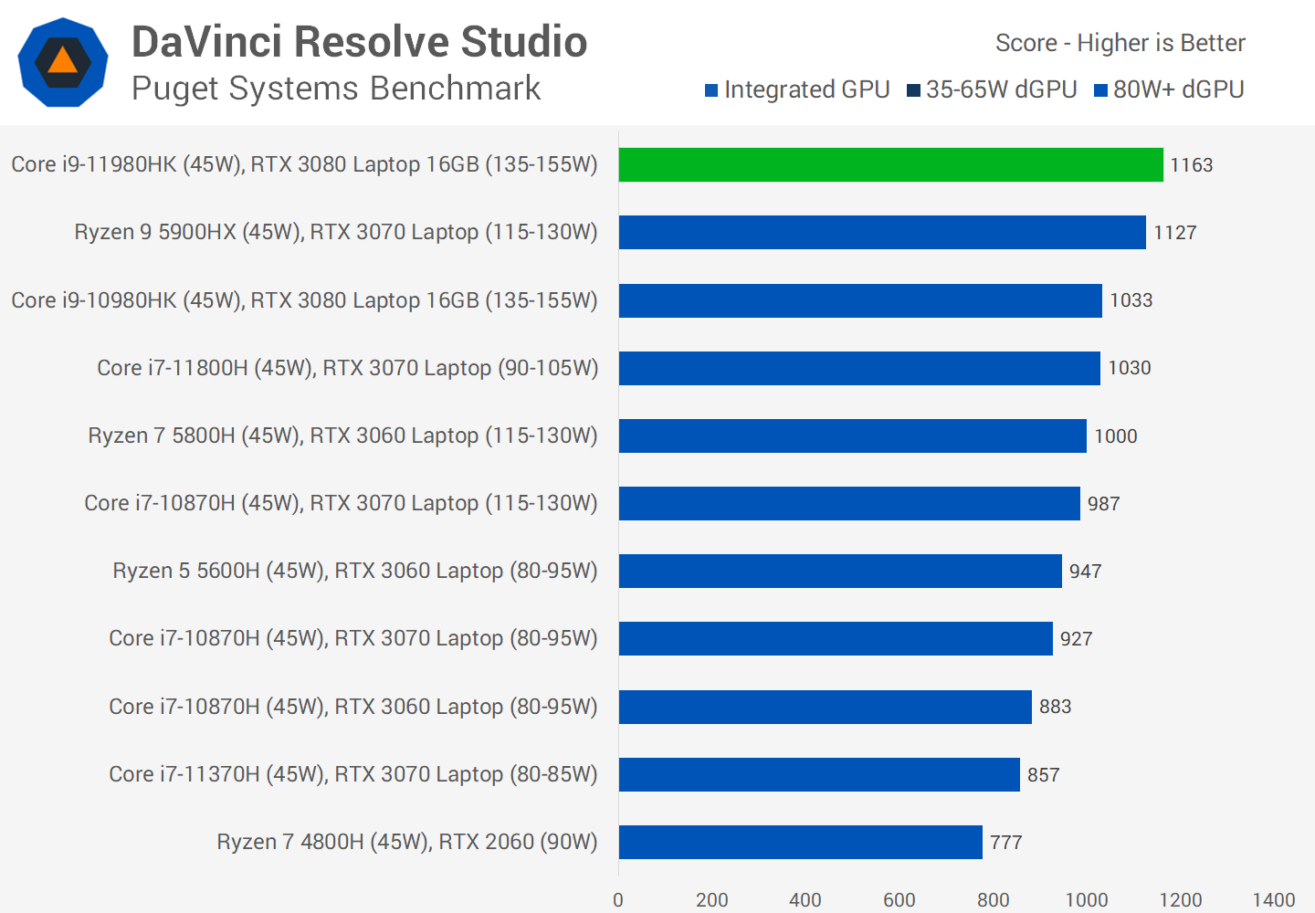Click the "35-65W dGPU" legend label
1315x913 pixels.
[1001, 89]
